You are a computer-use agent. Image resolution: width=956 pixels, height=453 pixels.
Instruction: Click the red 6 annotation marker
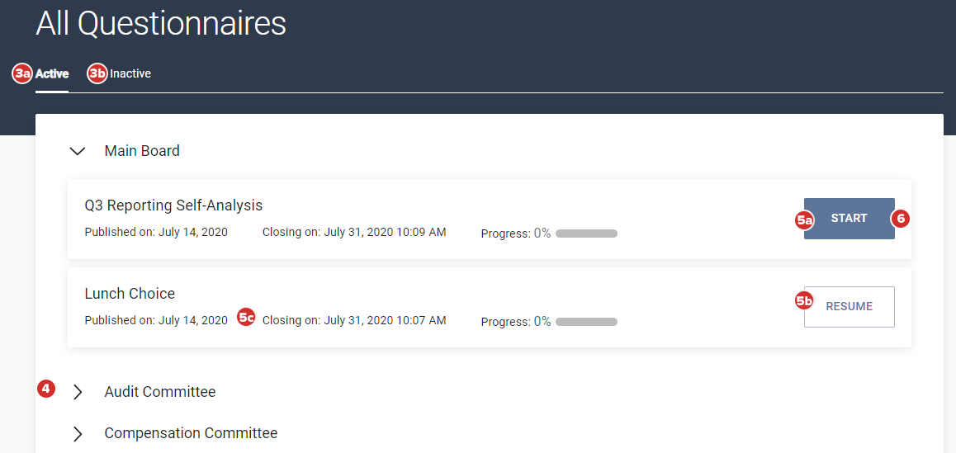coord(900,219)
